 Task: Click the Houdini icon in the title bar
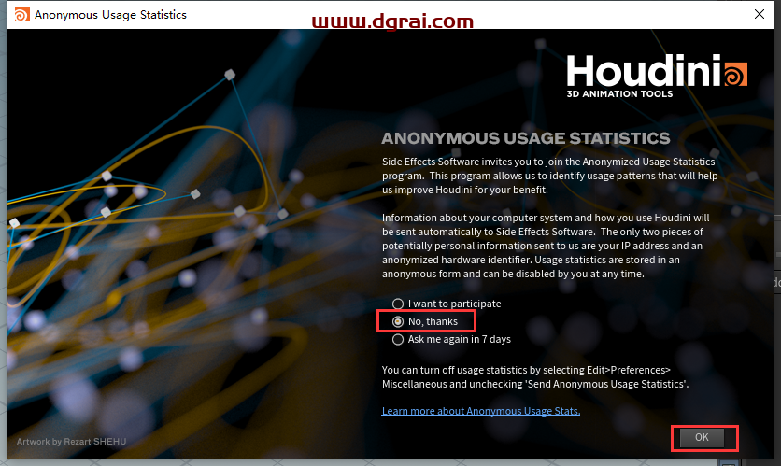click(x=21, y=14)
